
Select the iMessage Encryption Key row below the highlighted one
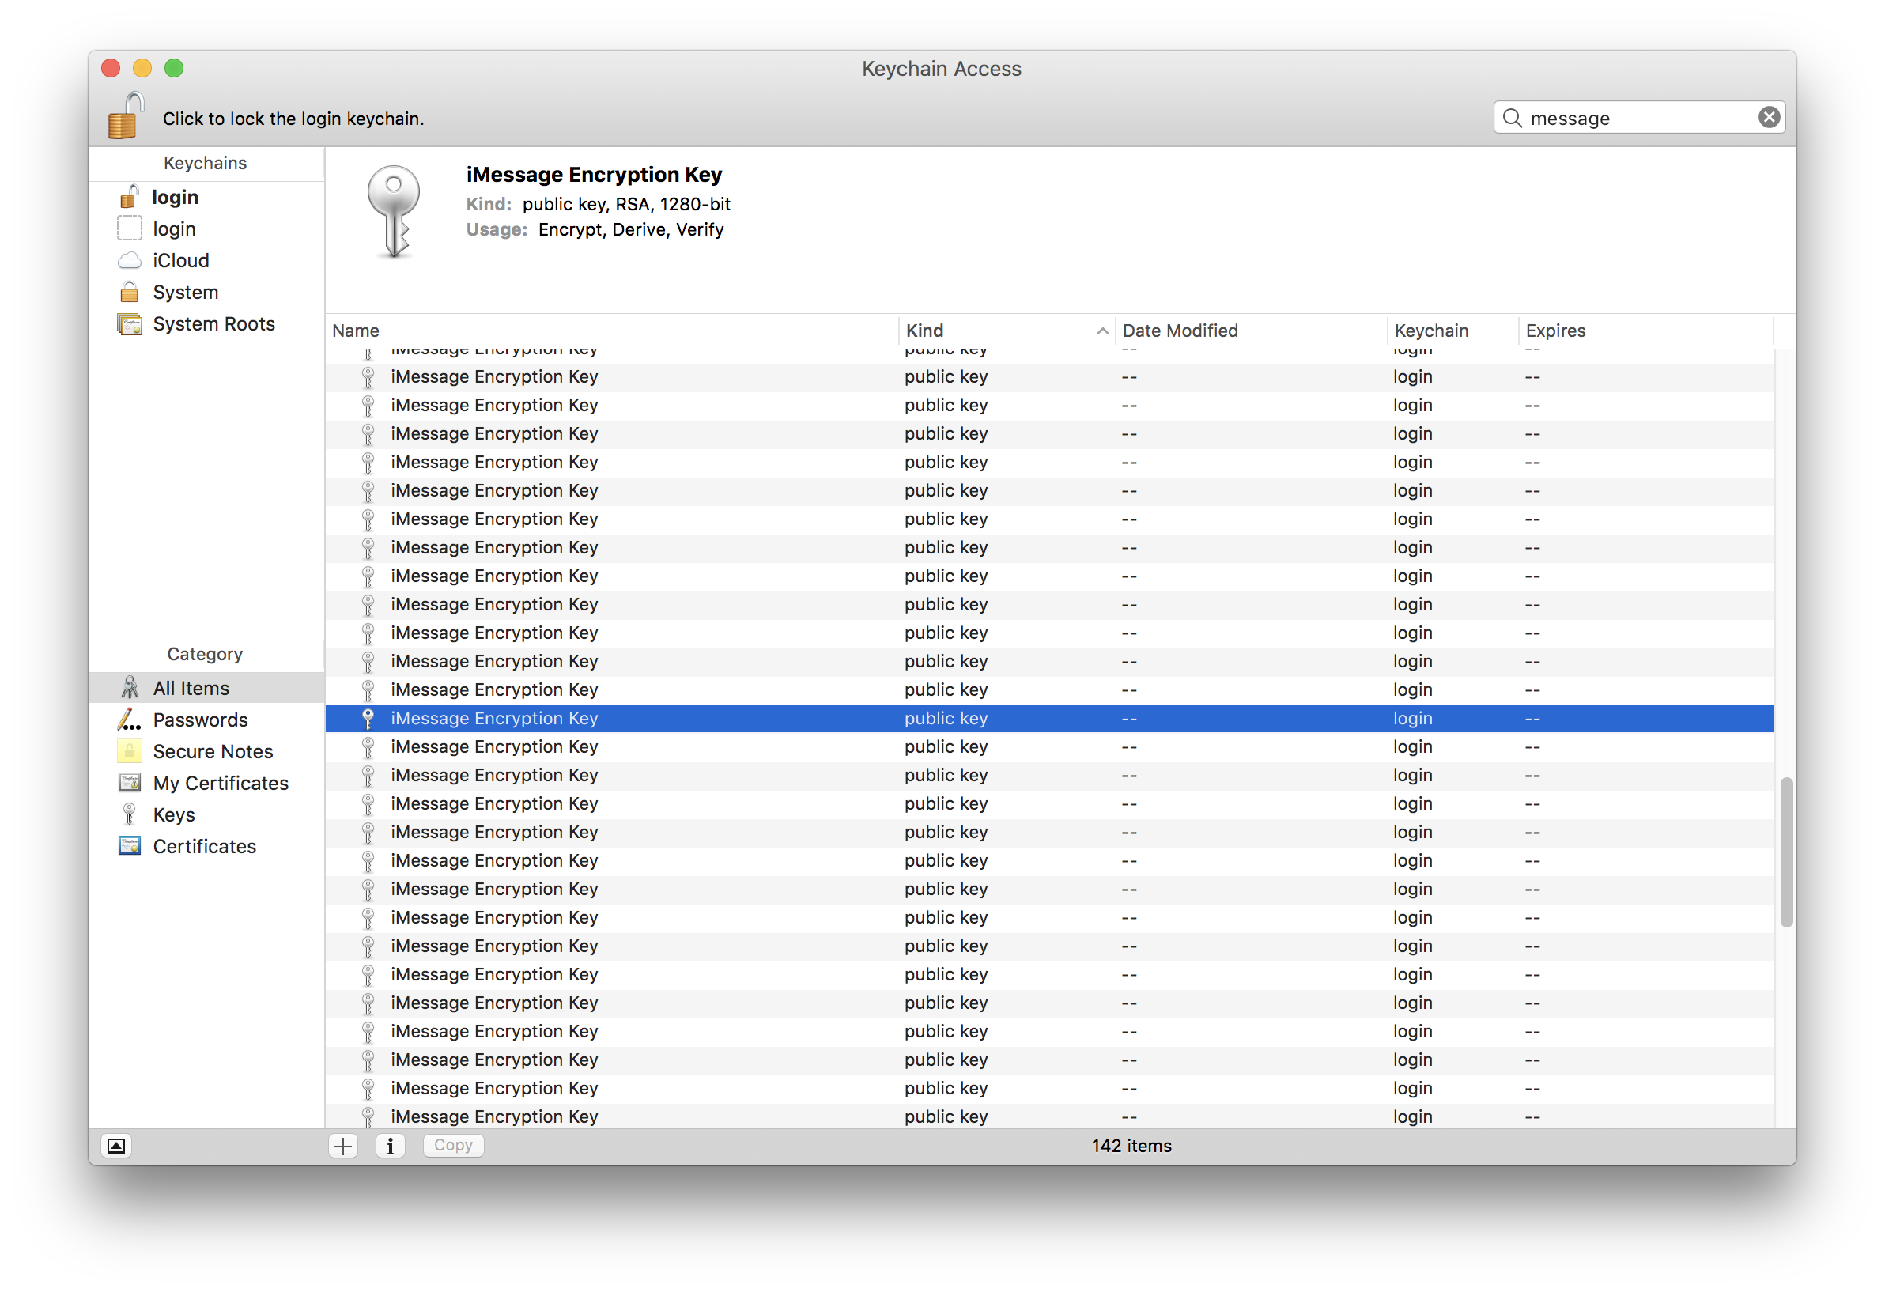click(1049, 747)
